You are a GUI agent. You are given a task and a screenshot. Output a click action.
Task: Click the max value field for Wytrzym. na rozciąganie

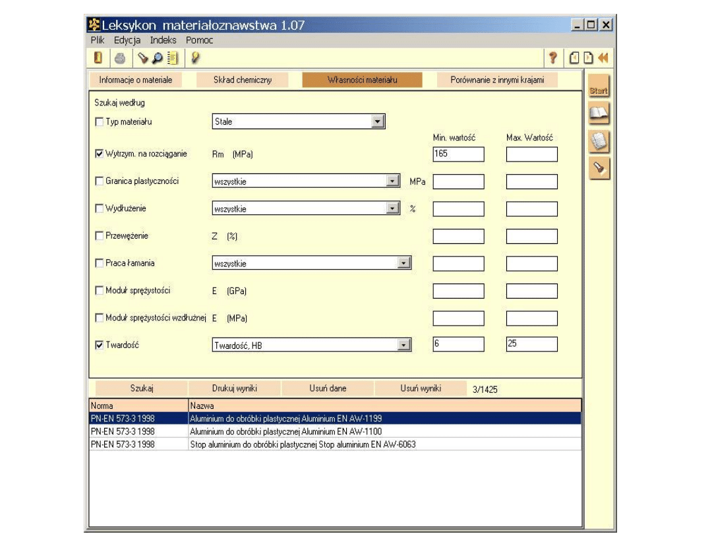pos(531,154)
